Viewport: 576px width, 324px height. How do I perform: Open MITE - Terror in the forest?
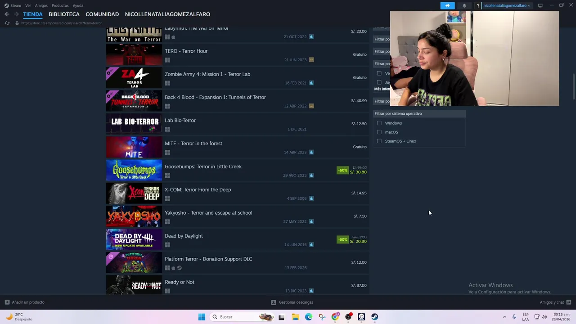238,147
